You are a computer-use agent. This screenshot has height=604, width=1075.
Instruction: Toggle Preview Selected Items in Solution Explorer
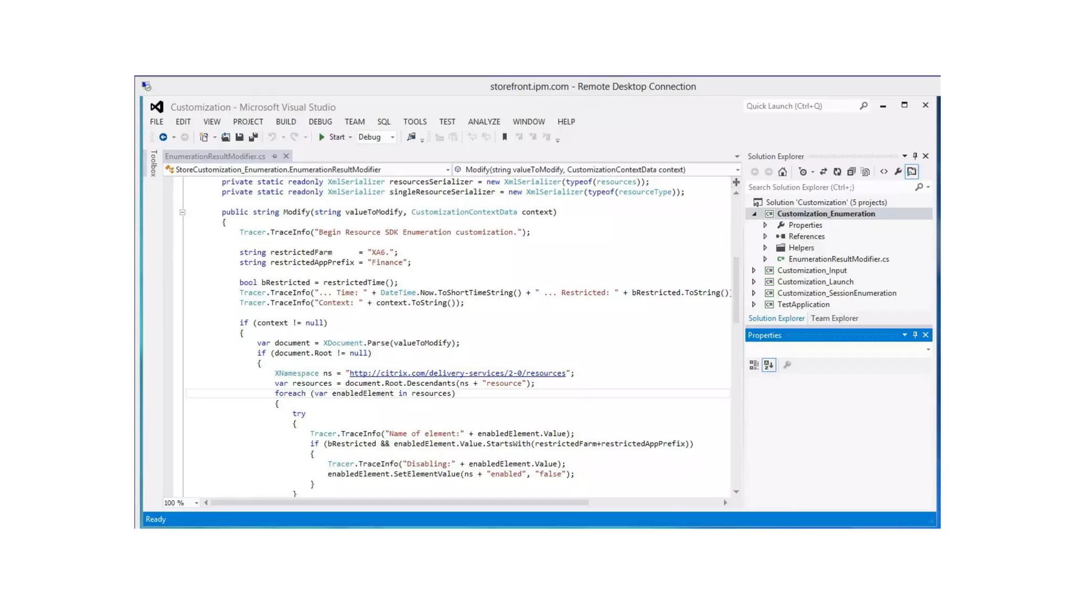912,171
